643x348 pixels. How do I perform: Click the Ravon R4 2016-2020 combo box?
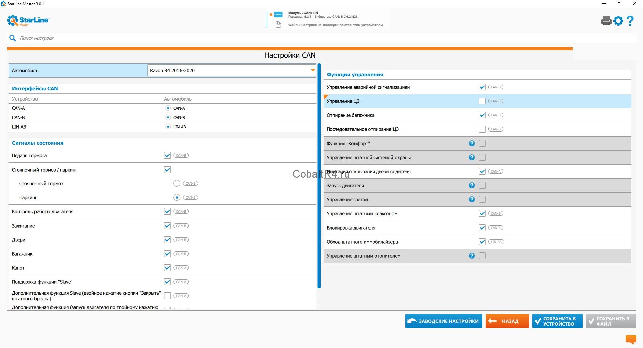pos(228,70)
